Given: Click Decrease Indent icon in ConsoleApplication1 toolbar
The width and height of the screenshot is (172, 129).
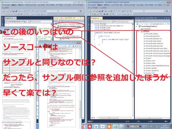Looking at the screenshot, I should pyautogui.click(x=105, y=14).
